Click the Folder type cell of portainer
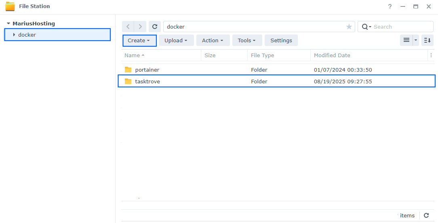 tap(259, 70)
